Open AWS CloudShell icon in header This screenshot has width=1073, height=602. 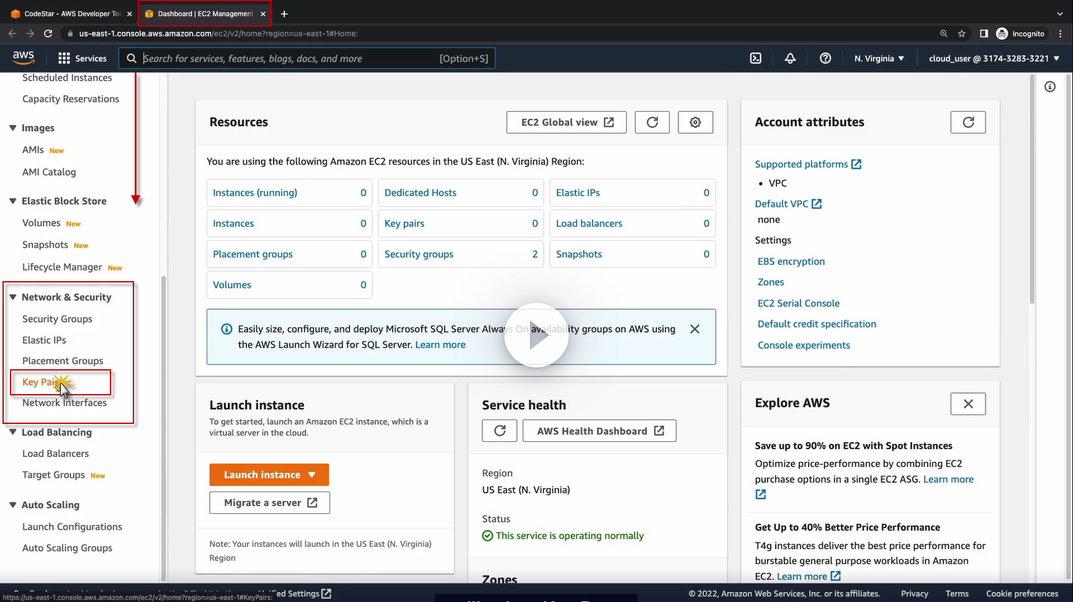(x=755, y=58)
